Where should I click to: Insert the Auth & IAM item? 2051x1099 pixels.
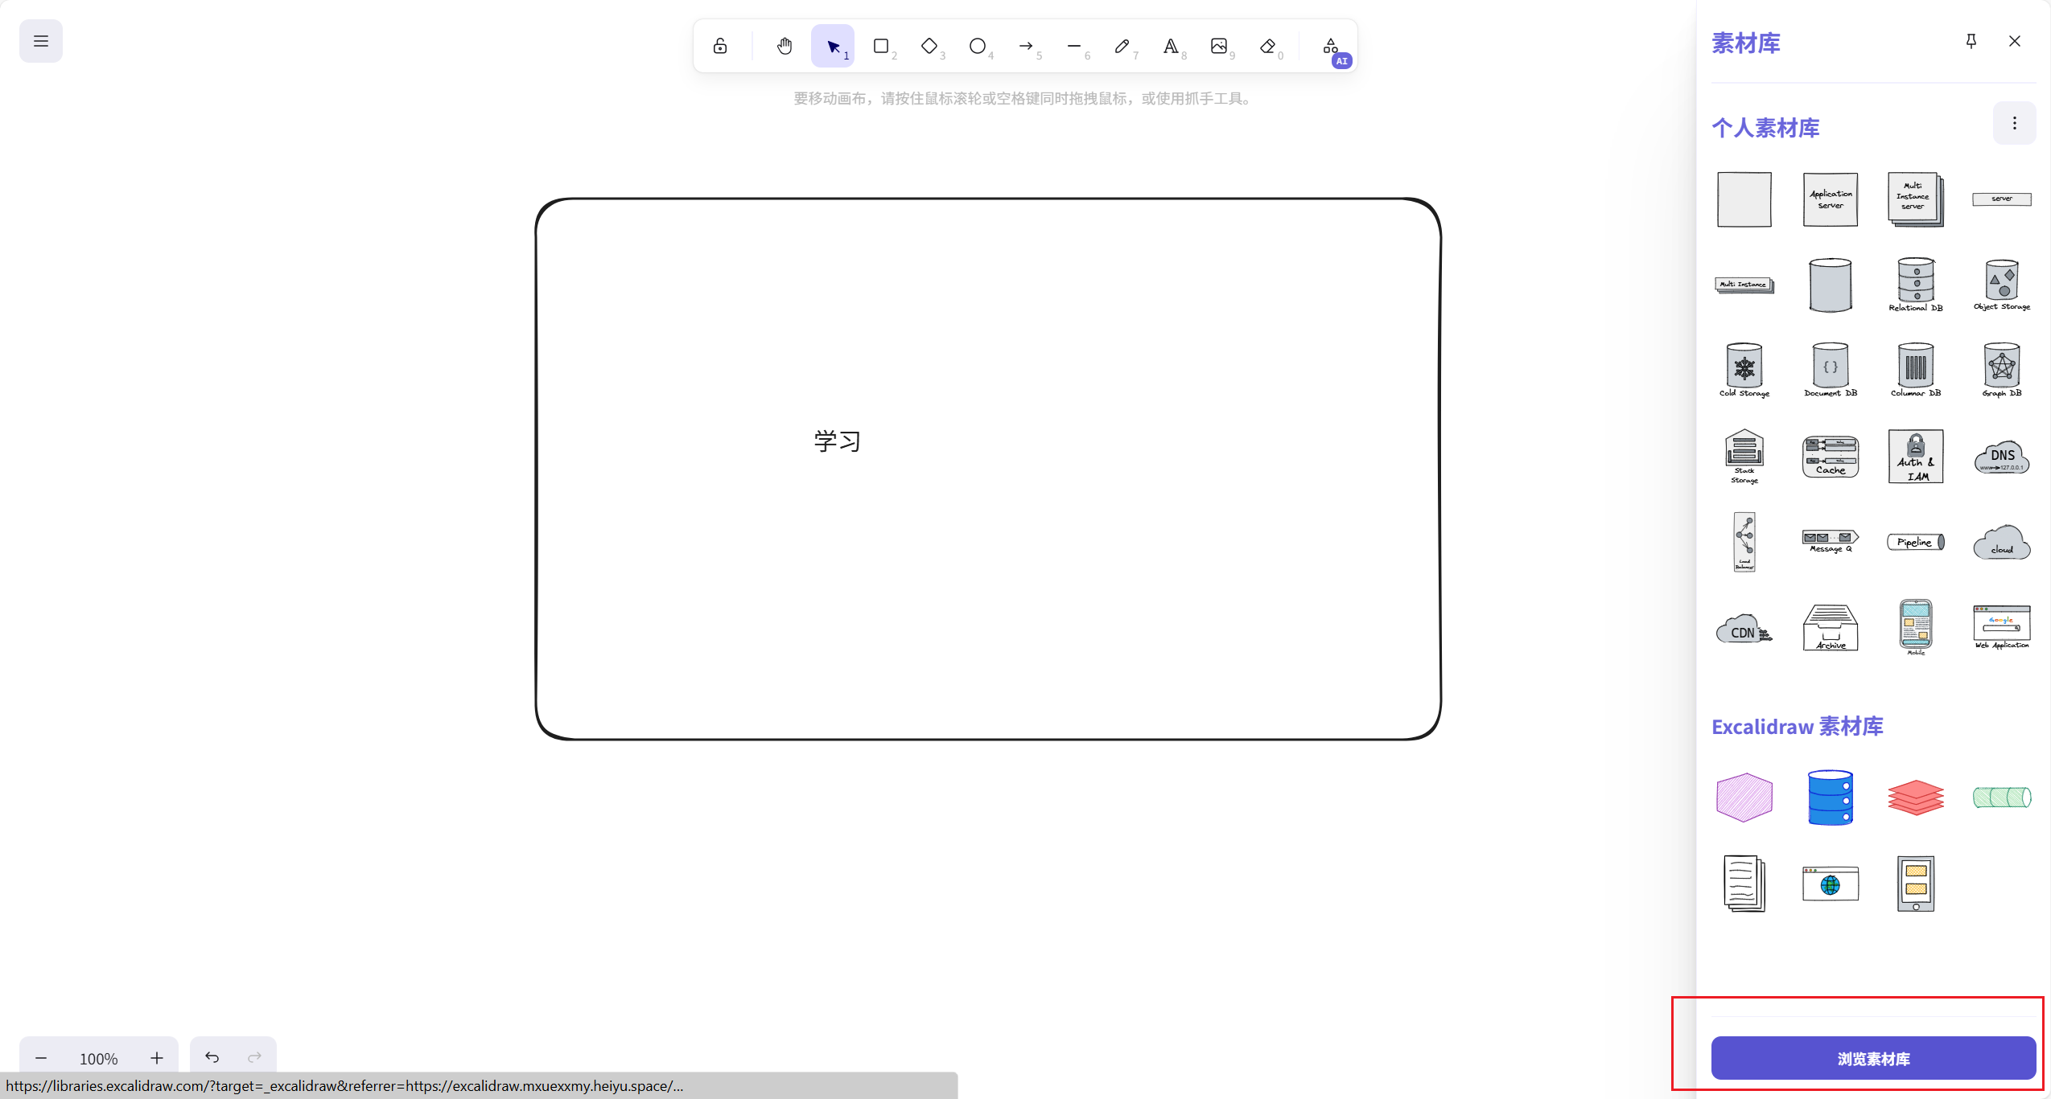[x=1916, y=457]
